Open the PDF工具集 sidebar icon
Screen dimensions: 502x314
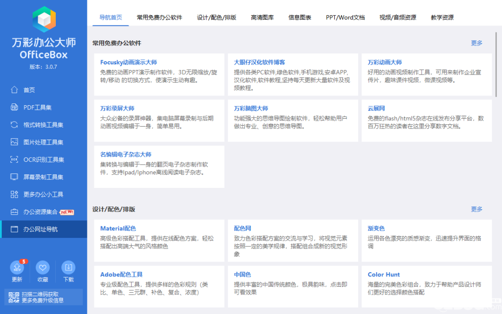point(14,108)
